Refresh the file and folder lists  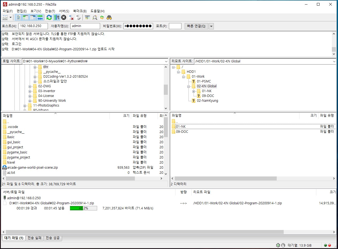click(49, 17)
